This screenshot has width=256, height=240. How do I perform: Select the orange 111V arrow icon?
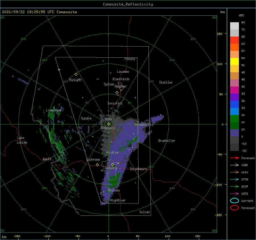pos(234,172)
